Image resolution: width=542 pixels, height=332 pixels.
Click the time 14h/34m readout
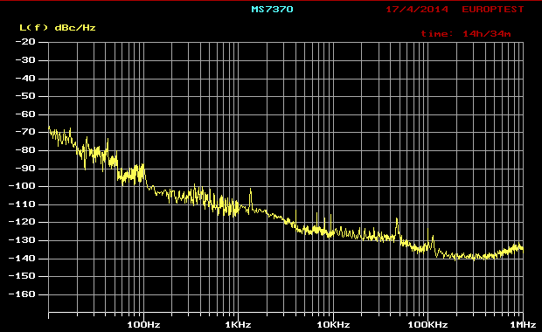click(x=466, y=34)
